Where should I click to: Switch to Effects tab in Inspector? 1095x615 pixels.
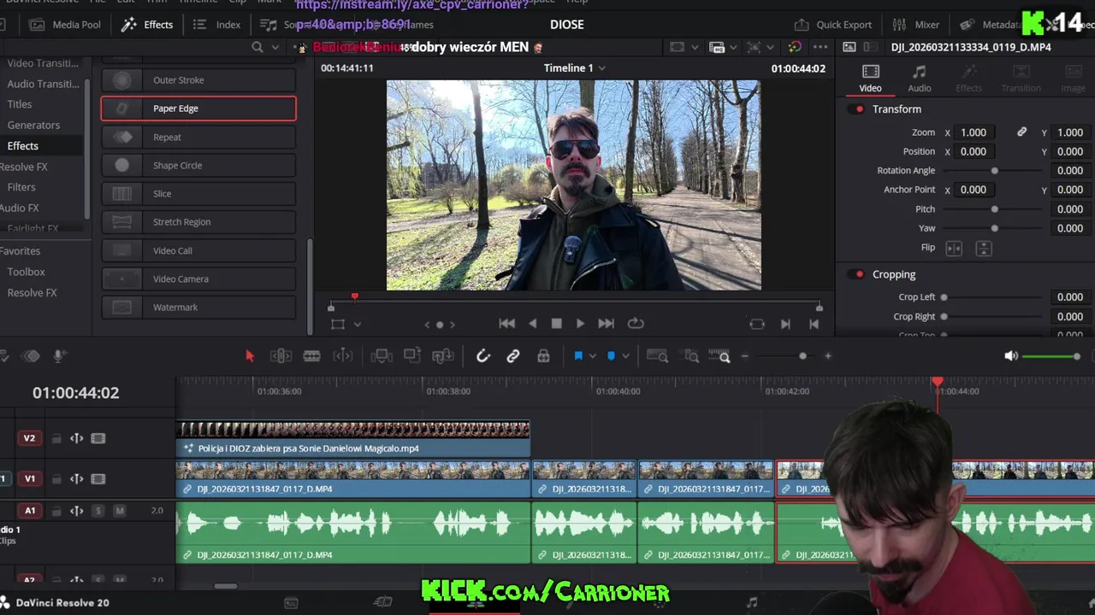tap(968, 78)
